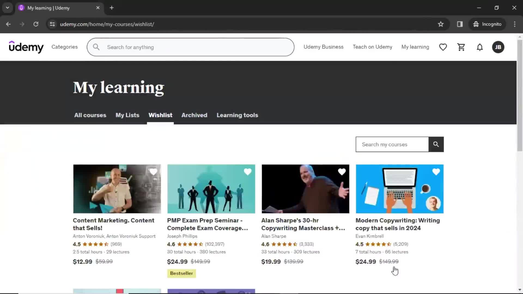Click the Udemy home logo icon
The height and width of the screenshot is (294, 523).
point(26,47)
